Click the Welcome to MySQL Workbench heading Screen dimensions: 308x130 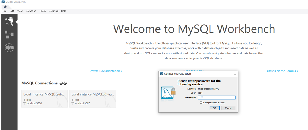[194, 29]
